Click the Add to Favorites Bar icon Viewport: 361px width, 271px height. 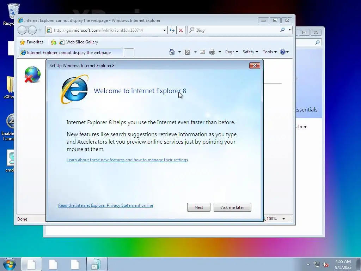pyautogui.click(x=54, y=42)
